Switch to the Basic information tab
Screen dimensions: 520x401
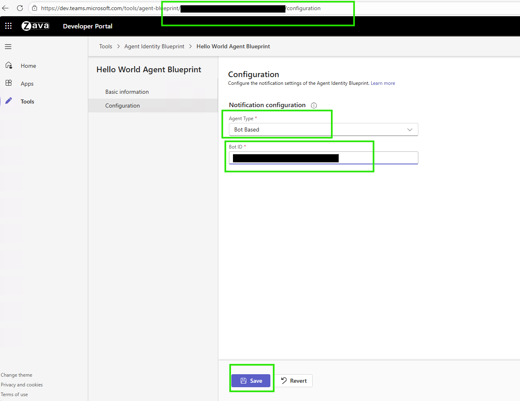[127, 91]
